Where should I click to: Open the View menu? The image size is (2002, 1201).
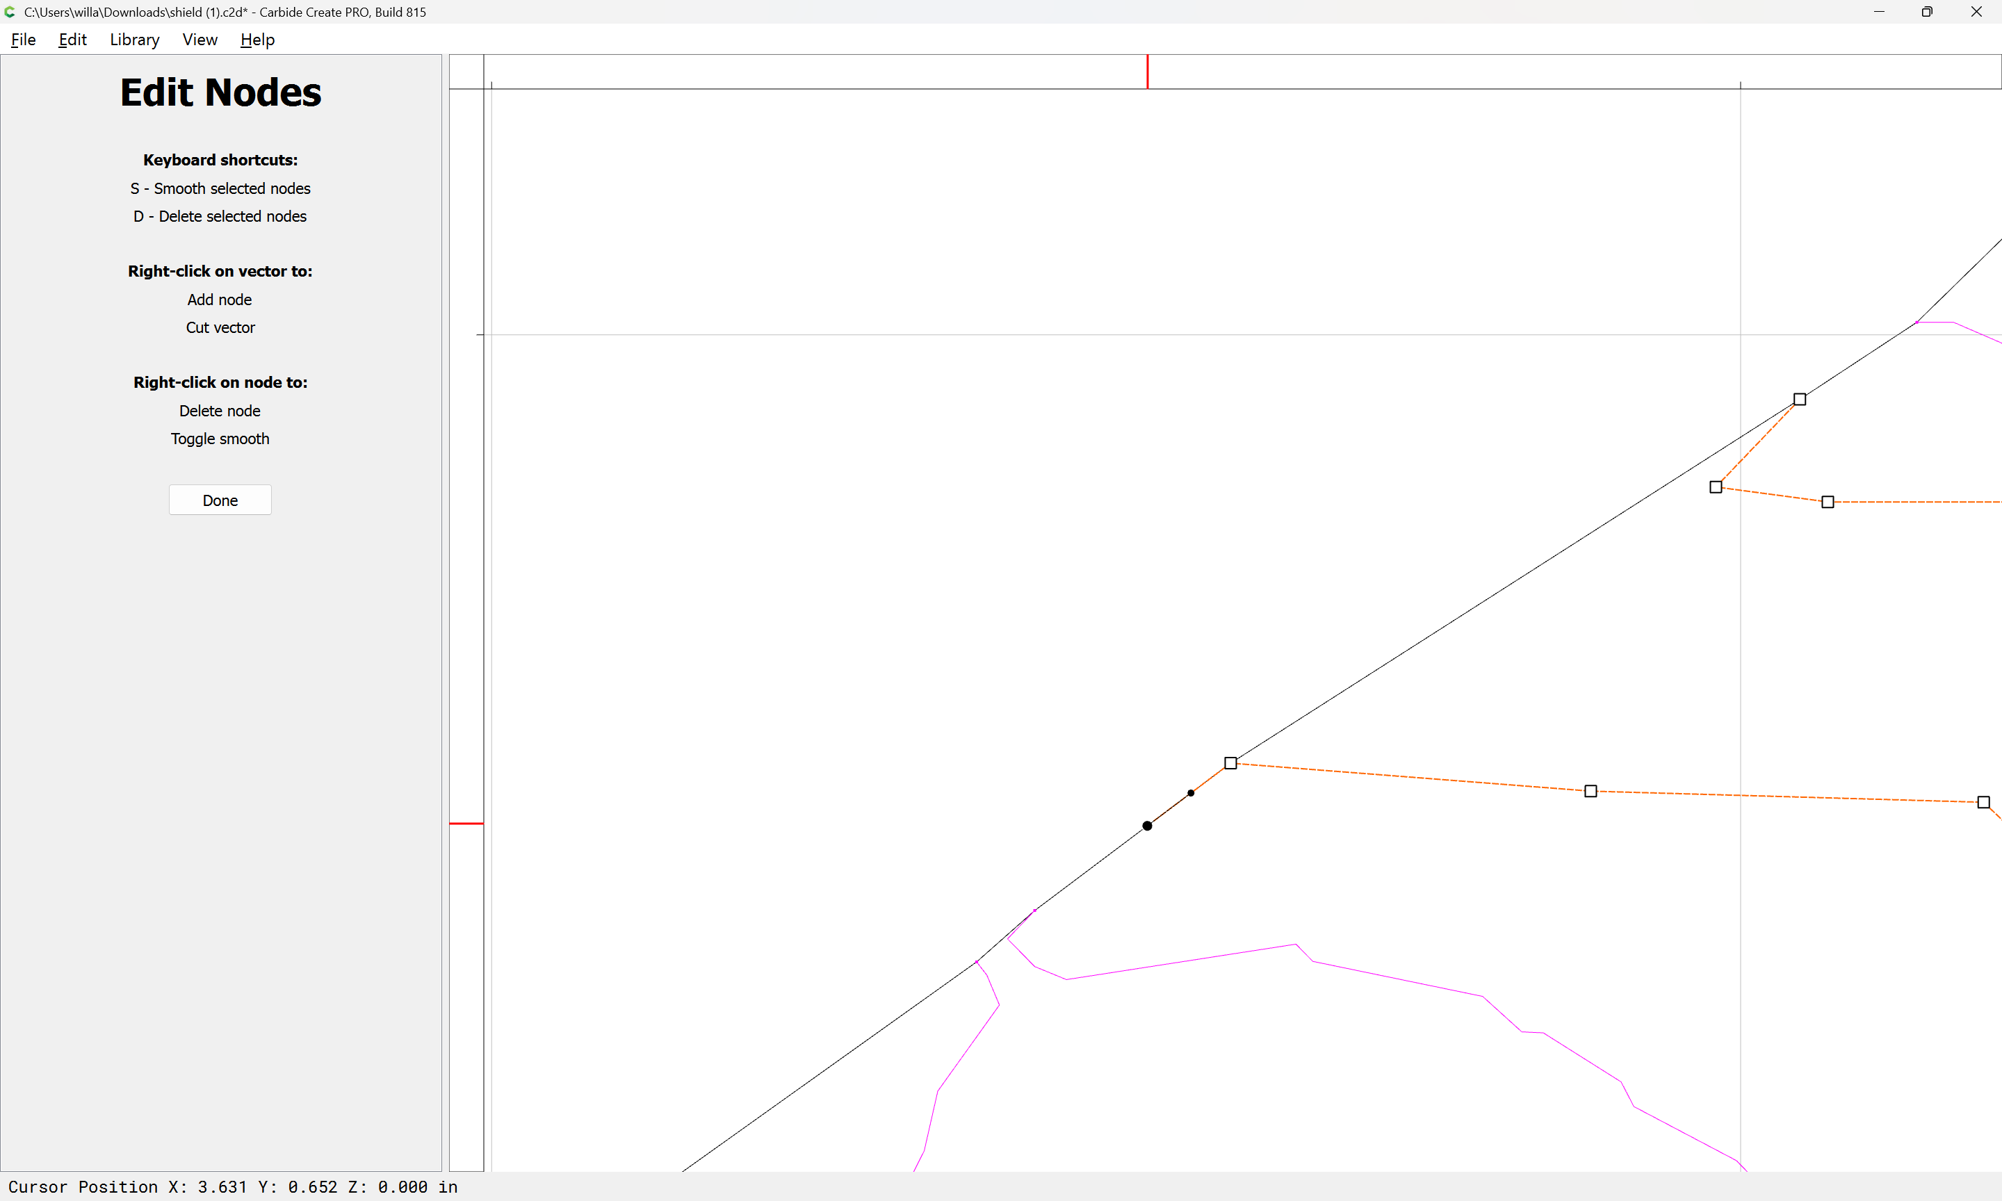click(200, 40)
